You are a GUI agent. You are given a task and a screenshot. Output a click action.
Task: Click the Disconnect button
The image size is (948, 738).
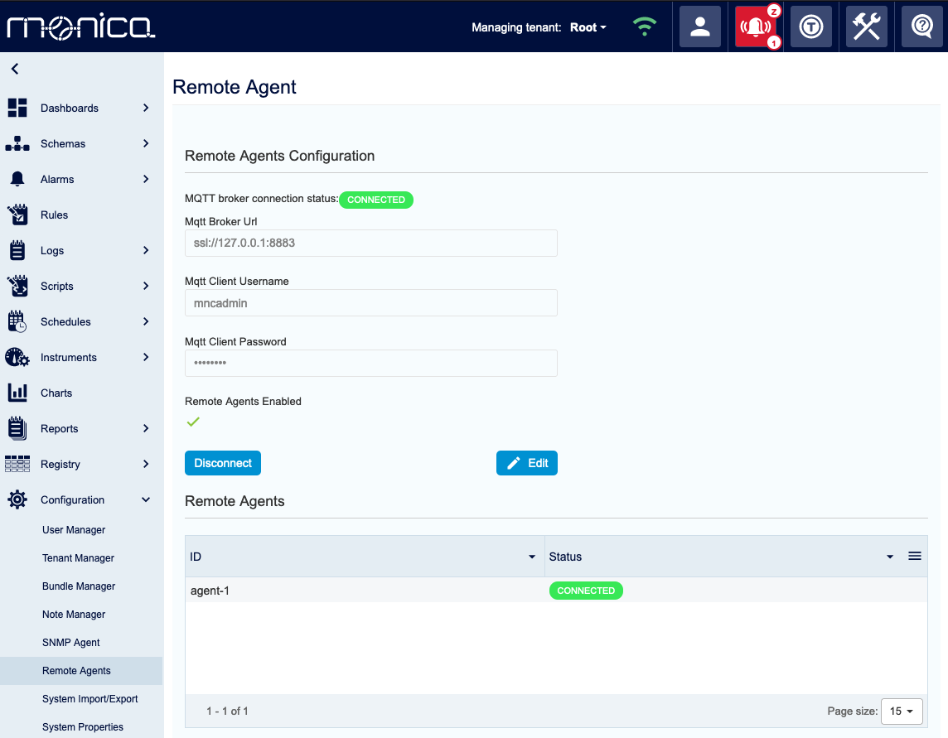coord(223,463)
